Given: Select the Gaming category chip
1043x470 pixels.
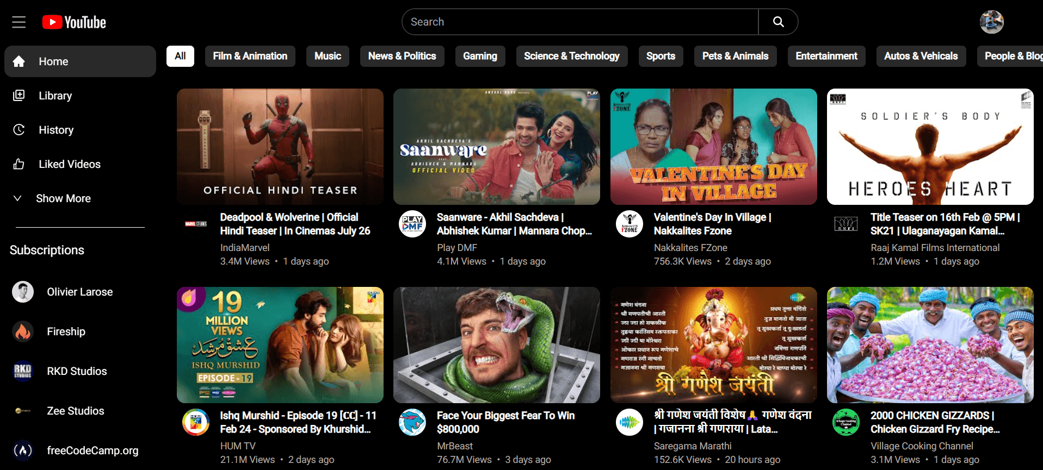Looking at the screenshot, I should click(x=480, y=56).
